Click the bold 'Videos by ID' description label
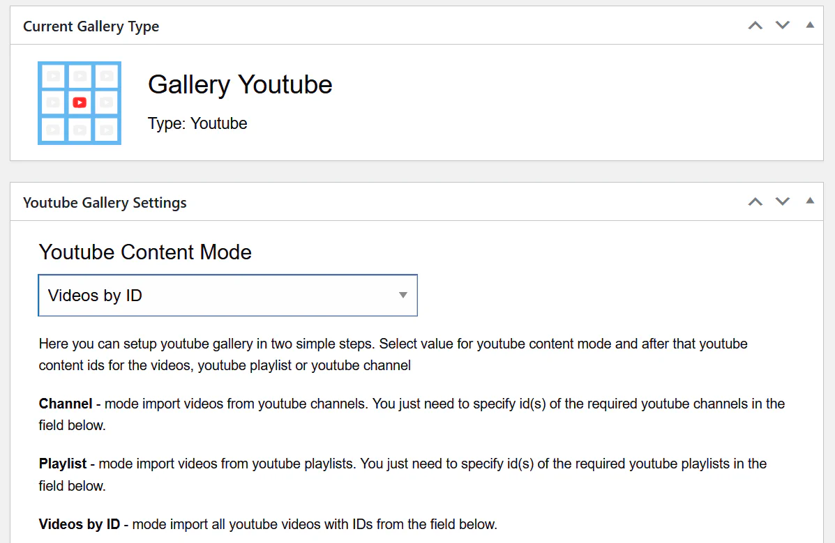 pyautogui.click(x=80, y=524)
